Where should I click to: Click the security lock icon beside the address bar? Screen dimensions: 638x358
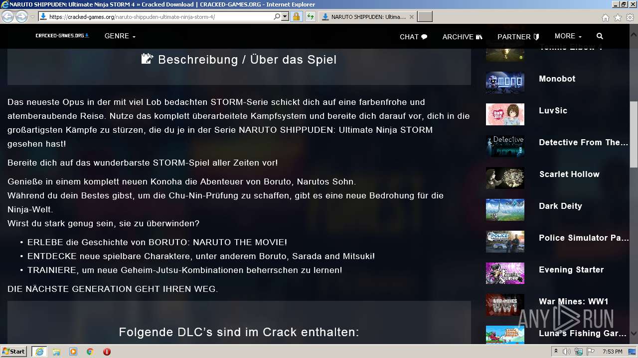point(296,16)
